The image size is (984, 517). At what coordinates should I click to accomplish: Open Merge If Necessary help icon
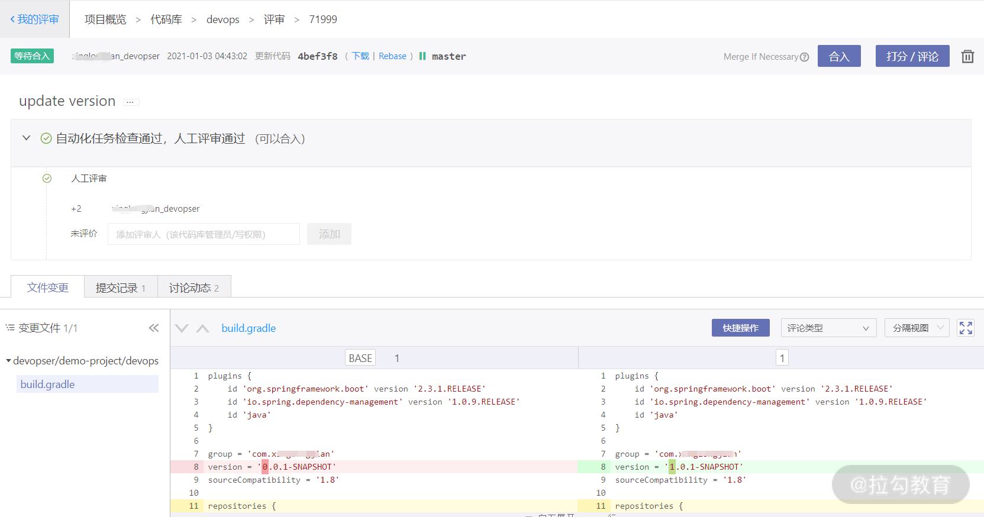[805, 57]
